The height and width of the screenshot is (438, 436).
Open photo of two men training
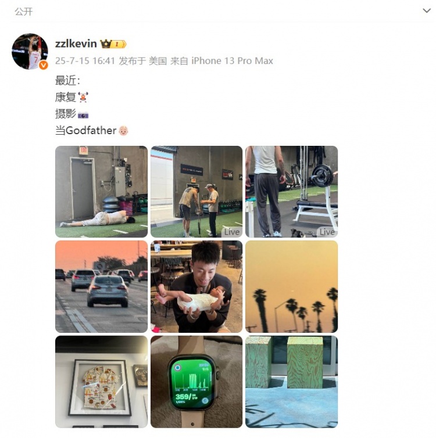pyautogui.click(x=196, y=192)
